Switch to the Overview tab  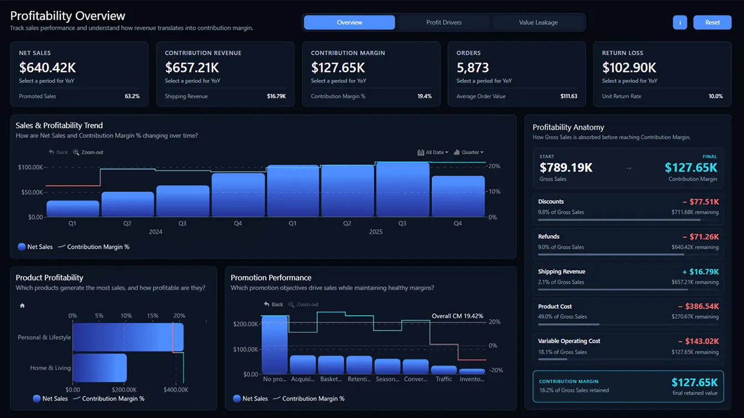click(349, 22)
